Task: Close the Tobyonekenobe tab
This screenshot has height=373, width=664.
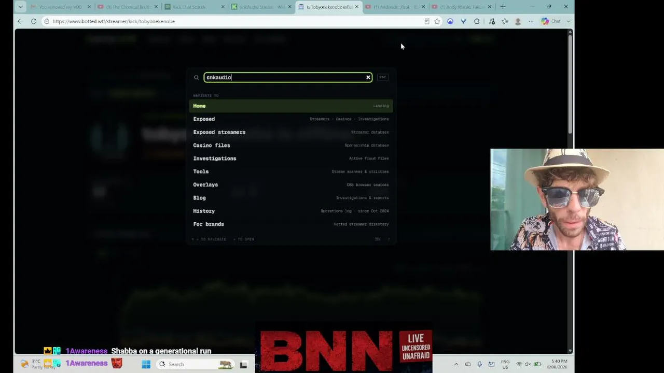Action: [356, 7]
